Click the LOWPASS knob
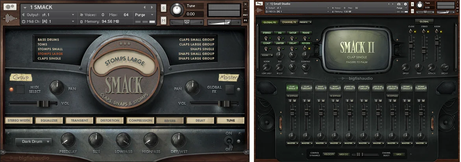 [124, 140]
